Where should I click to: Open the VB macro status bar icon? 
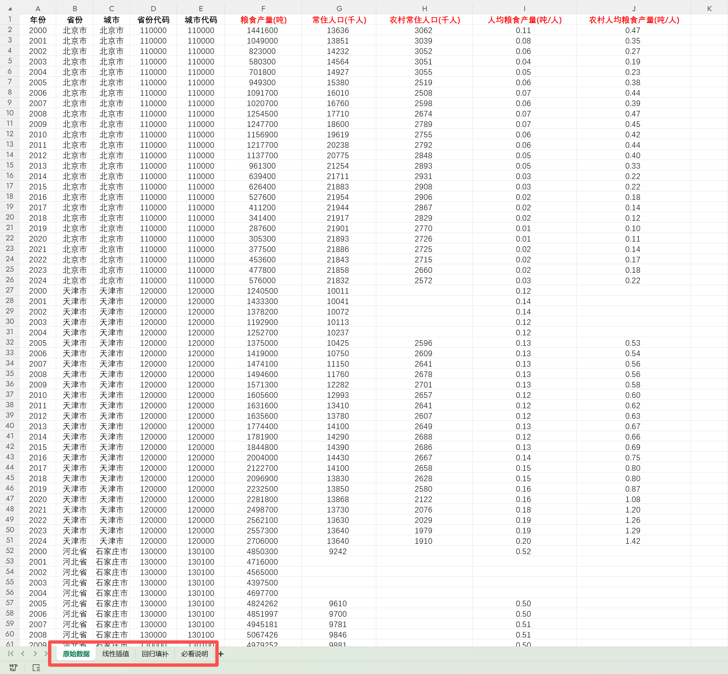tap(13, 668)
